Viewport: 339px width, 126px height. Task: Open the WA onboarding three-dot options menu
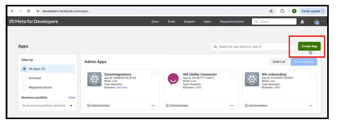click(x=311, y=106)
